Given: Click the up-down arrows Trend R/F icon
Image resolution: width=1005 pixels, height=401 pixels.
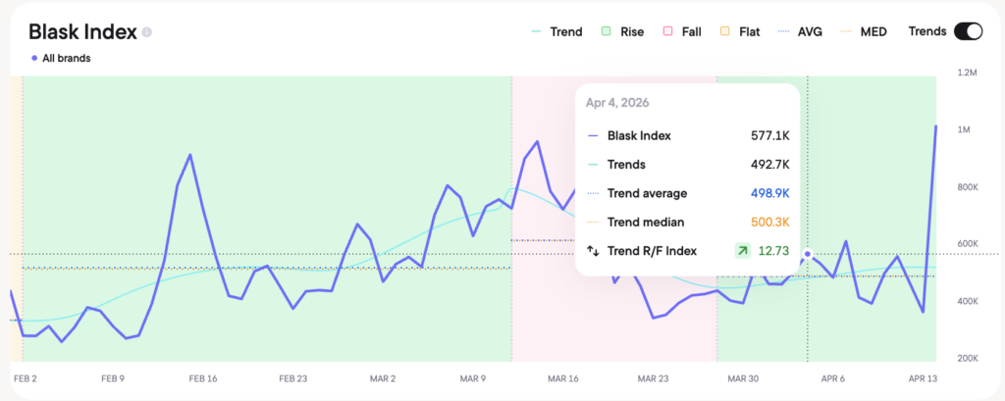Looking at the screenshot, I should [592, 251].
